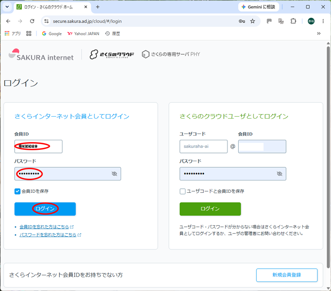Click the SAKURA internet logo

(41, 55)
